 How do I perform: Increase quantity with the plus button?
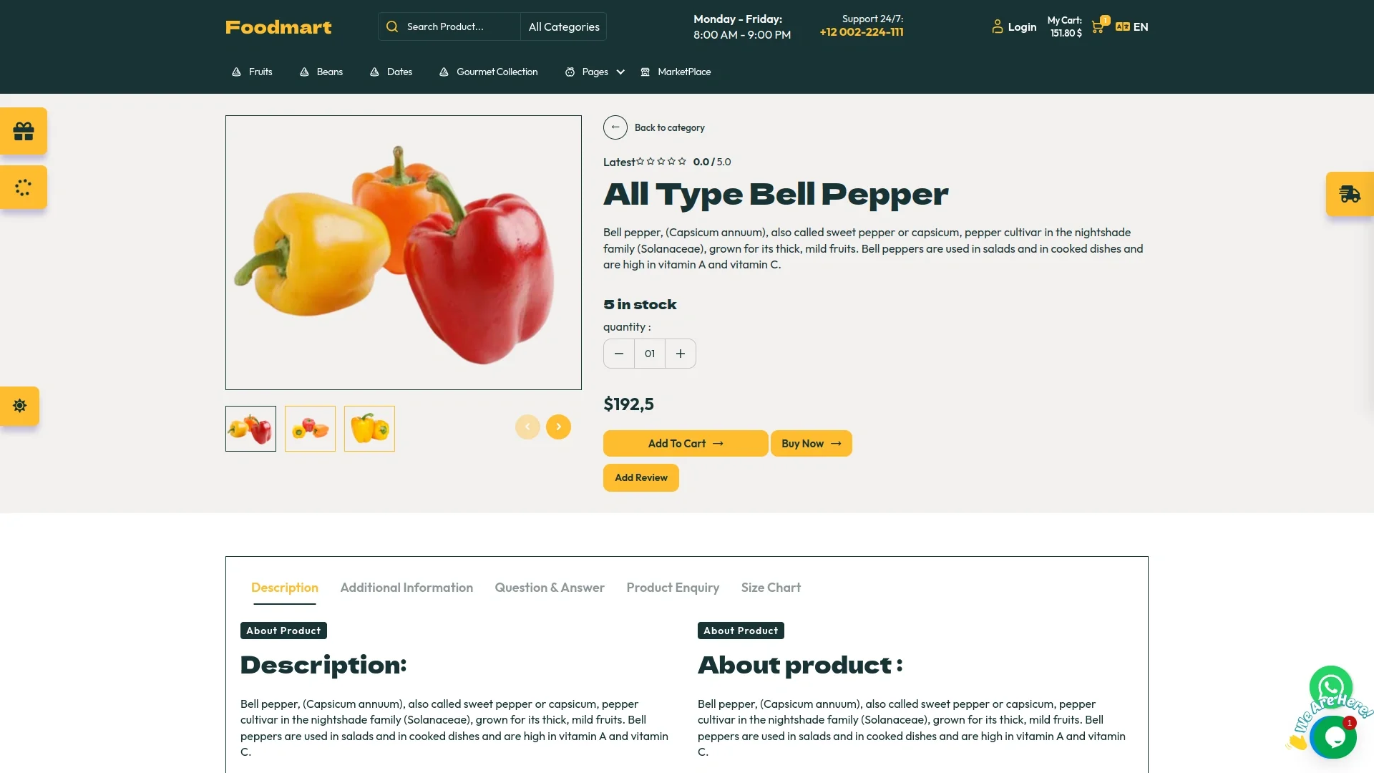(681, 354)
